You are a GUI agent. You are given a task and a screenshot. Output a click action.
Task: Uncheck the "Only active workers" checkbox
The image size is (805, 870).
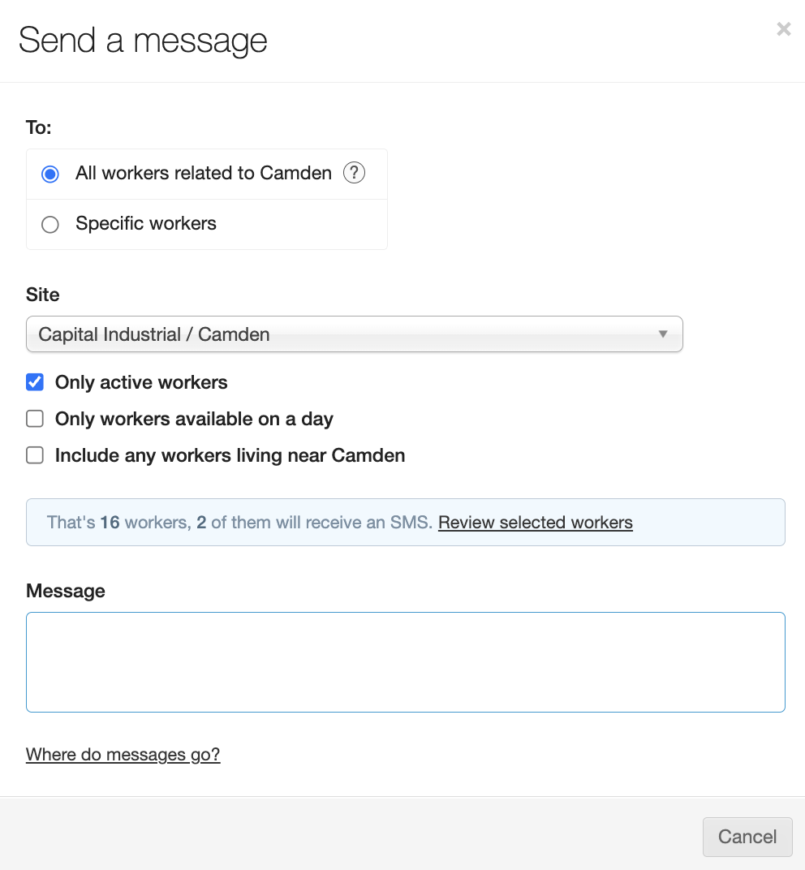pyautogui.click(x=35, y=382)
